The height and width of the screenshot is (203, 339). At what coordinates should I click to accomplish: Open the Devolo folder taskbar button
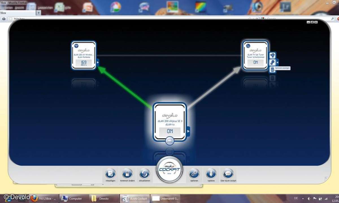pyautogui.click(x=104, y=198)
